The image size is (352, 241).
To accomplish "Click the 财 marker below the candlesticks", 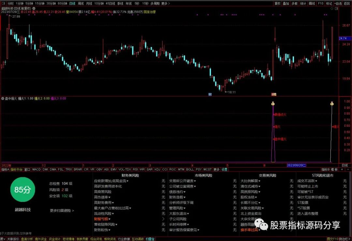I will 210,94.
